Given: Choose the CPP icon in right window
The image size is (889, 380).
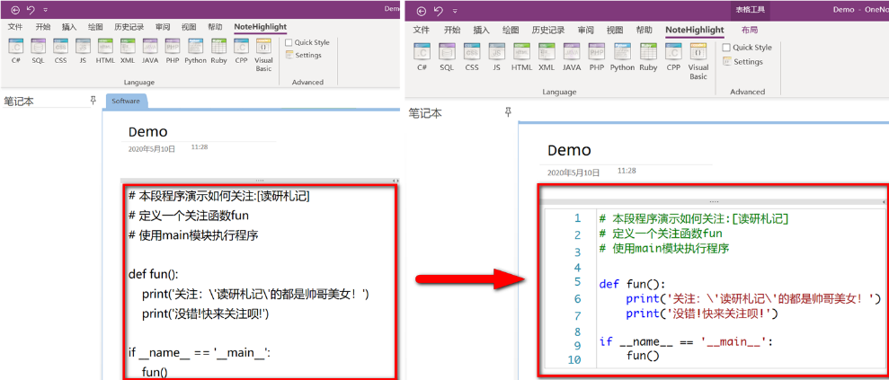Looking at the screenshot, I should pos(673,52).
